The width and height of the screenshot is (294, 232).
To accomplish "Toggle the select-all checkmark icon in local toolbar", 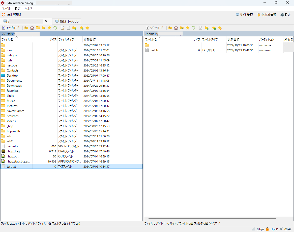I will (68, 28).
